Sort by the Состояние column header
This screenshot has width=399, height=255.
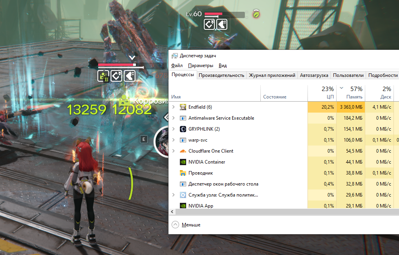point(284,93)
